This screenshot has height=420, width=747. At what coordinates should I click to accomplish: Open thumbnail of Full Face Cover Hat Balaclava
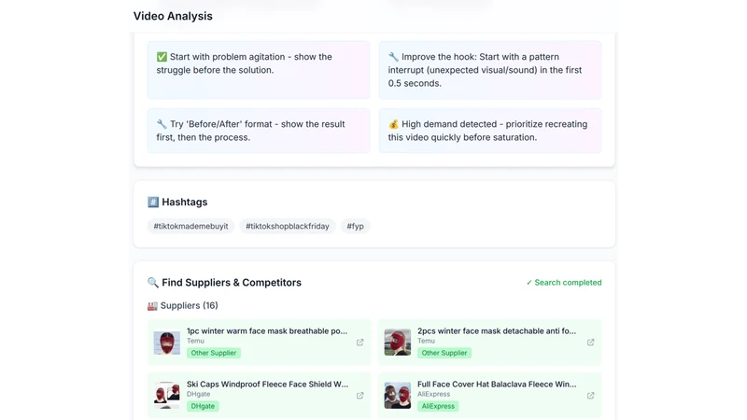click(398, 395)
